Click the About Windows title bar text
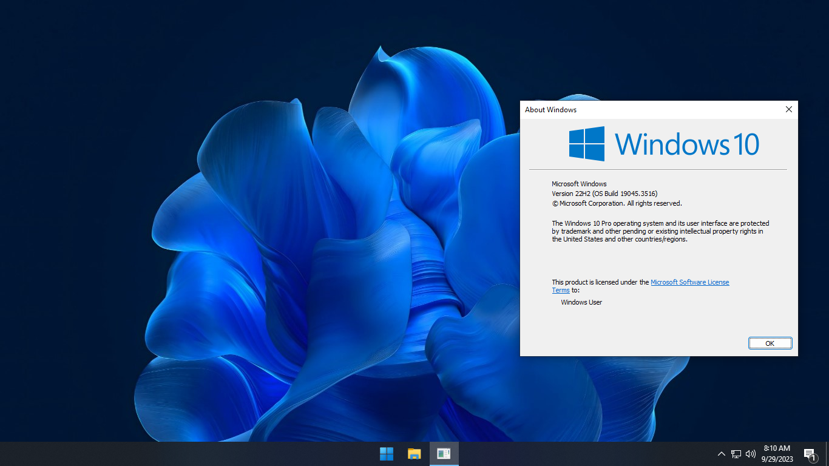 point(550,110)
